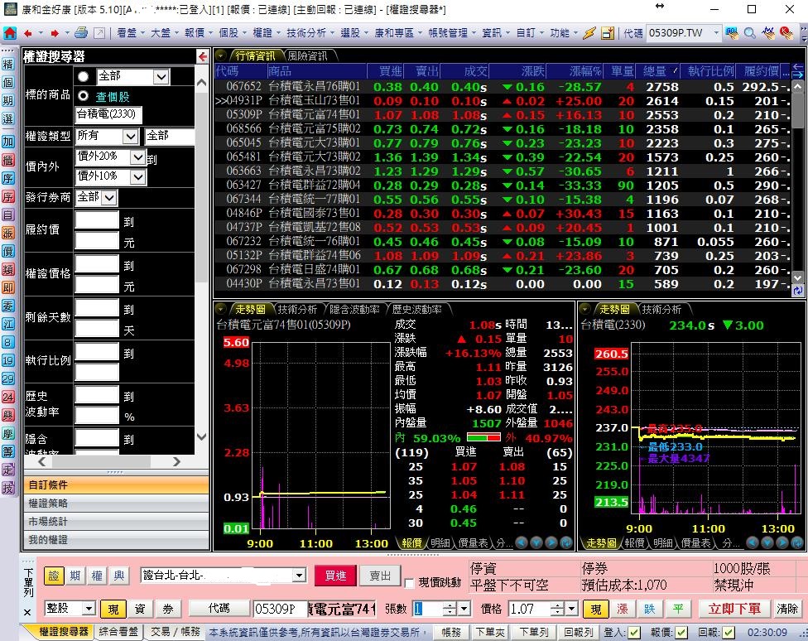
Task: Click the first 履約價 input field
Action: 97,220
